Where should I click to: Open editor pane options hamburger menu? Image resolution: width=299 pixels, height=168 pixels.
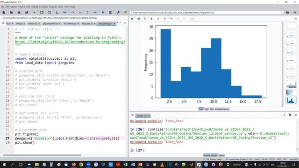[125, 23]
